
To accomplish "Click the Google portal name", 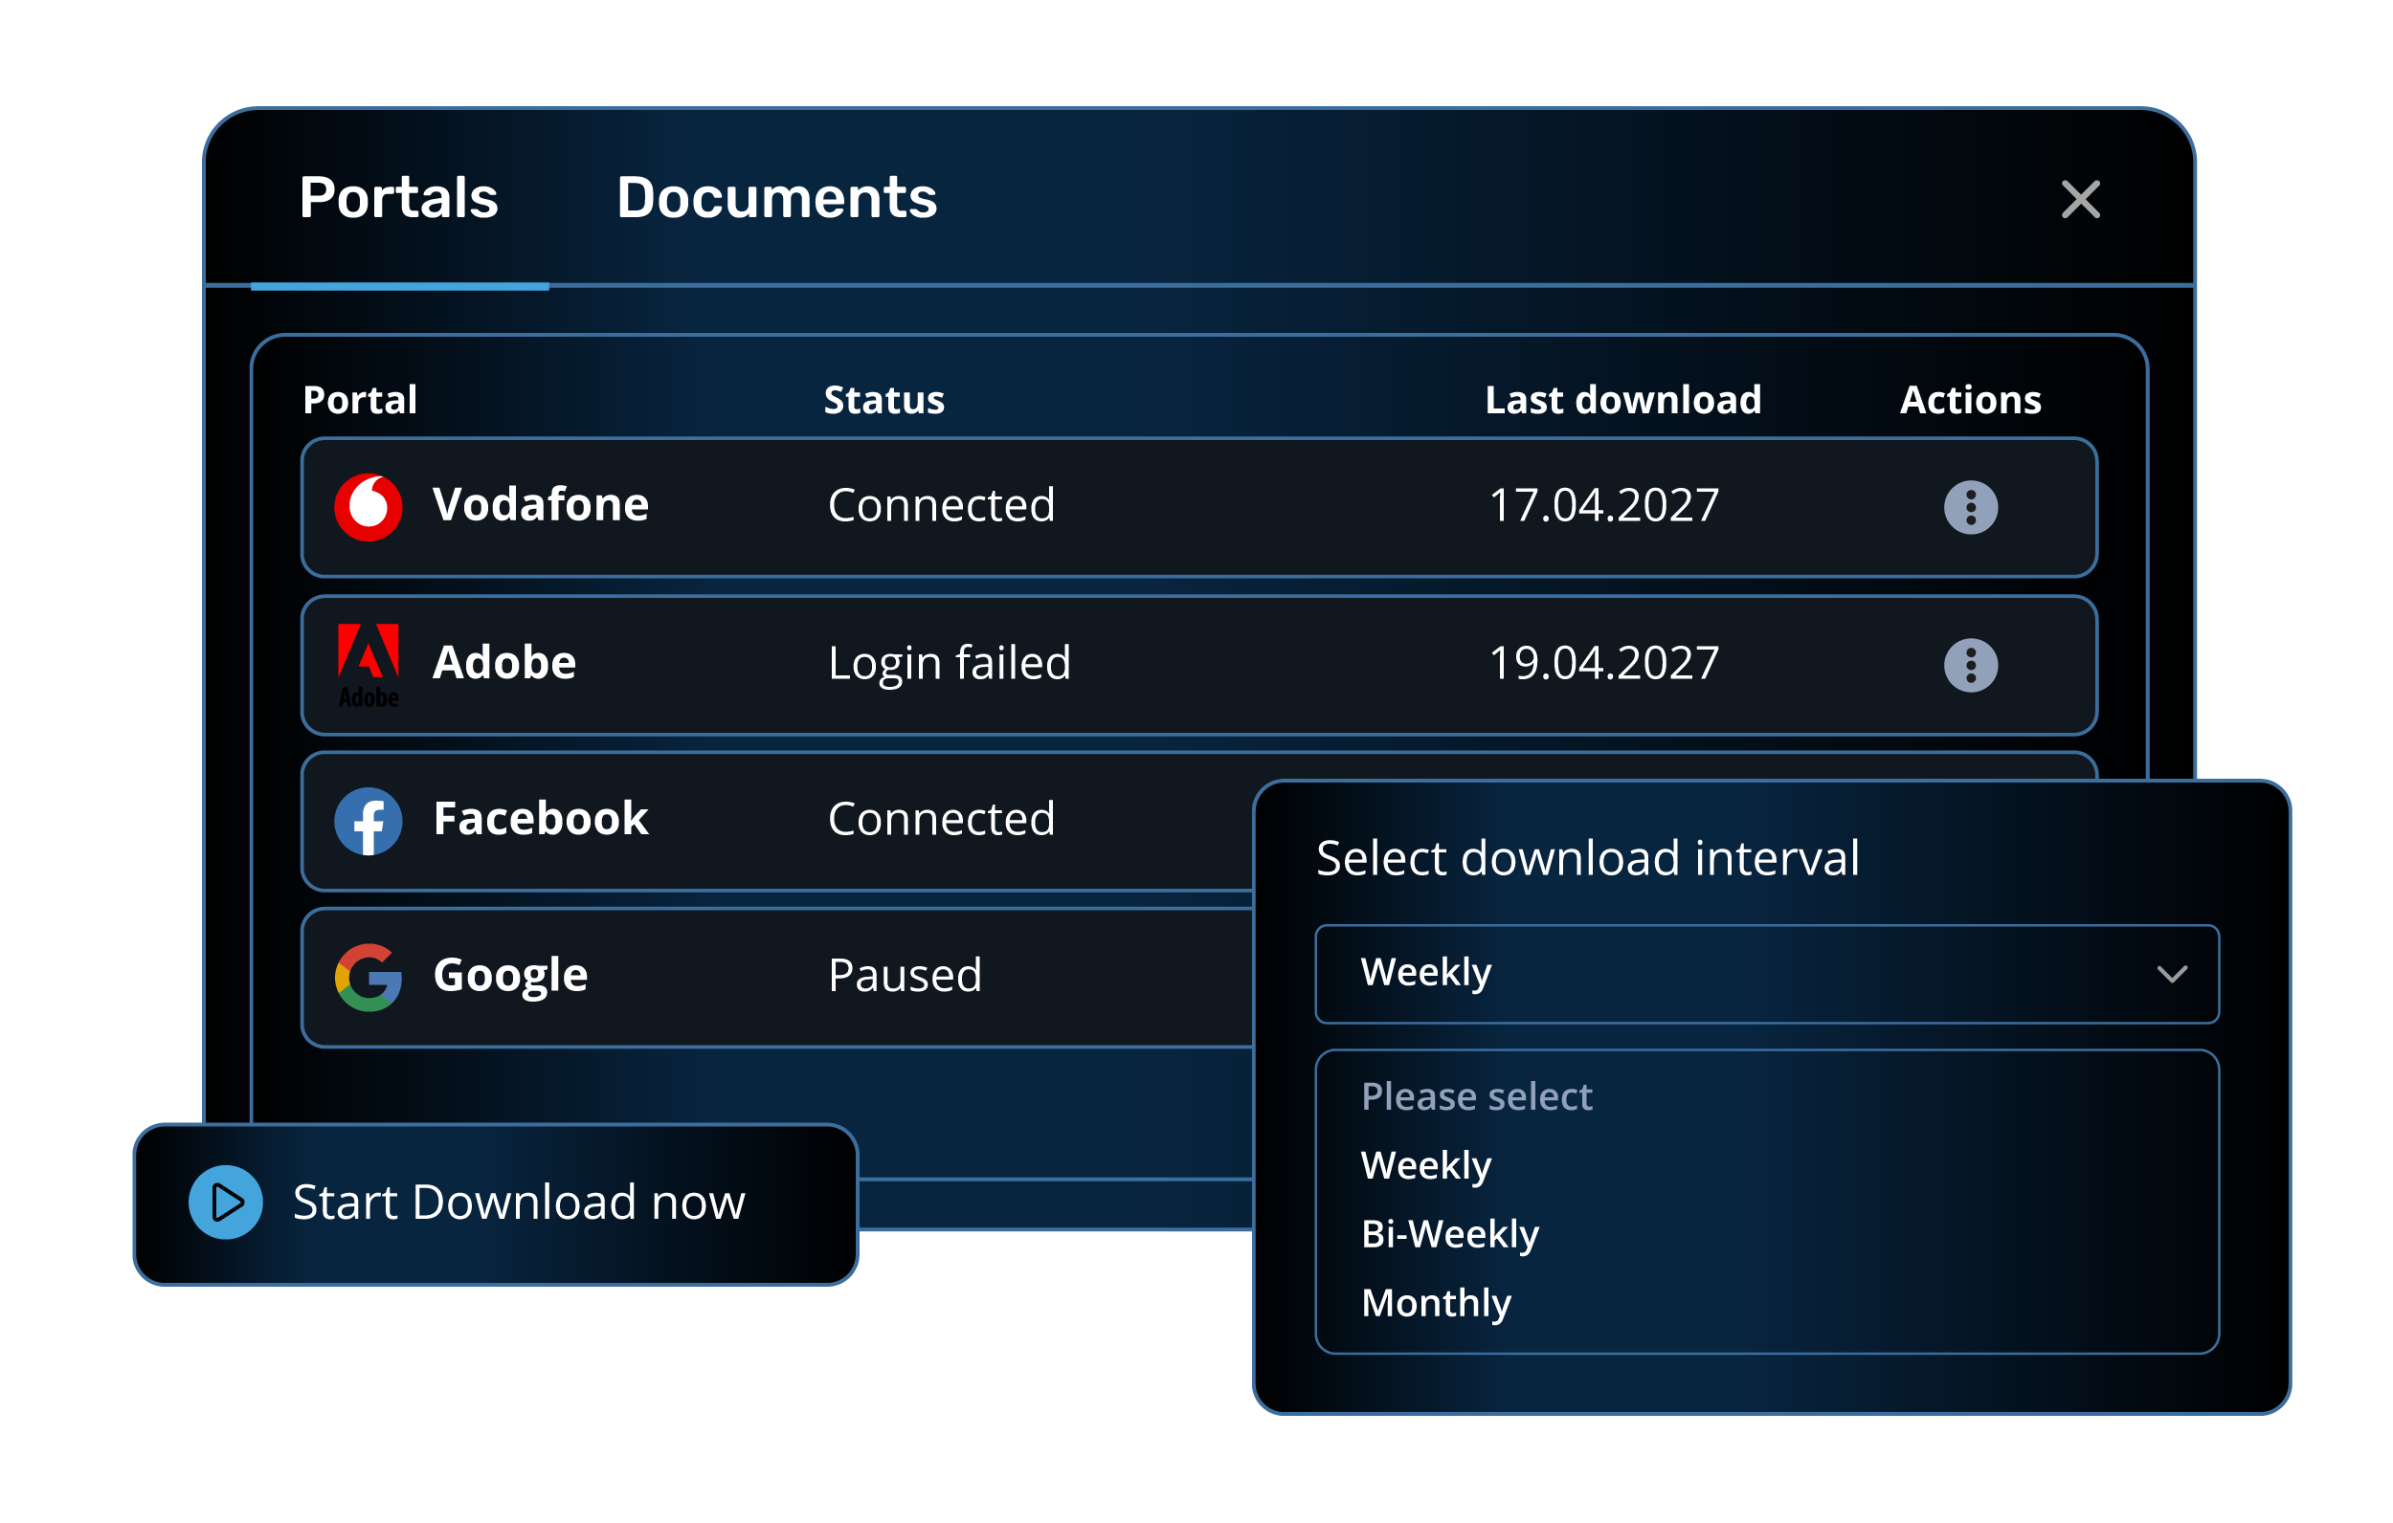I will point(510,977).
